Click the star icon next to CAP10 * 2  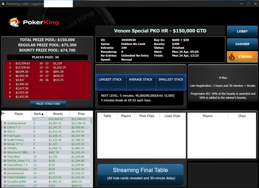[x=5, y=128]
